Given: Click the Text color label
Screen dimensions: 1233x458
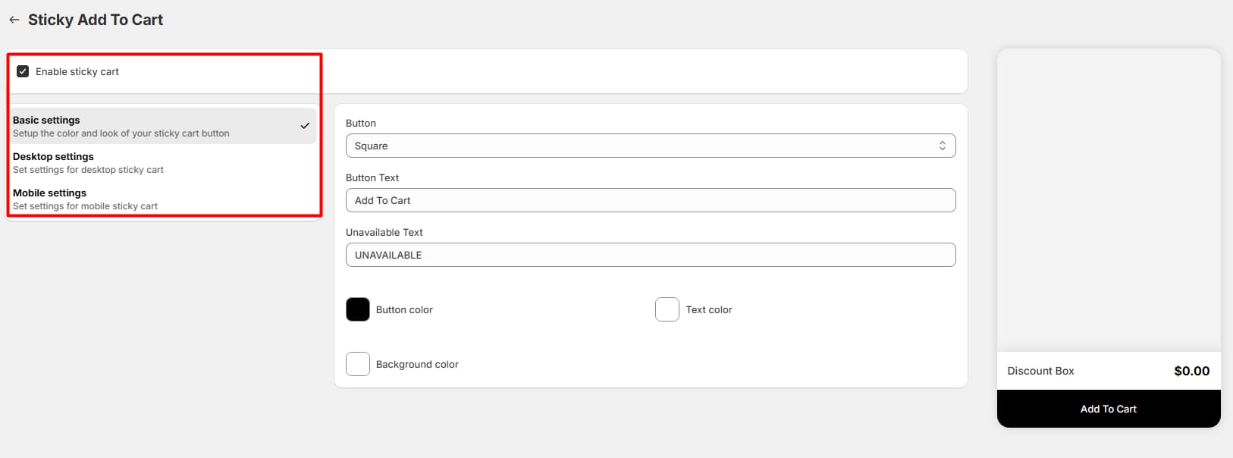Looking at the screenshot, I should coord(709,309).
